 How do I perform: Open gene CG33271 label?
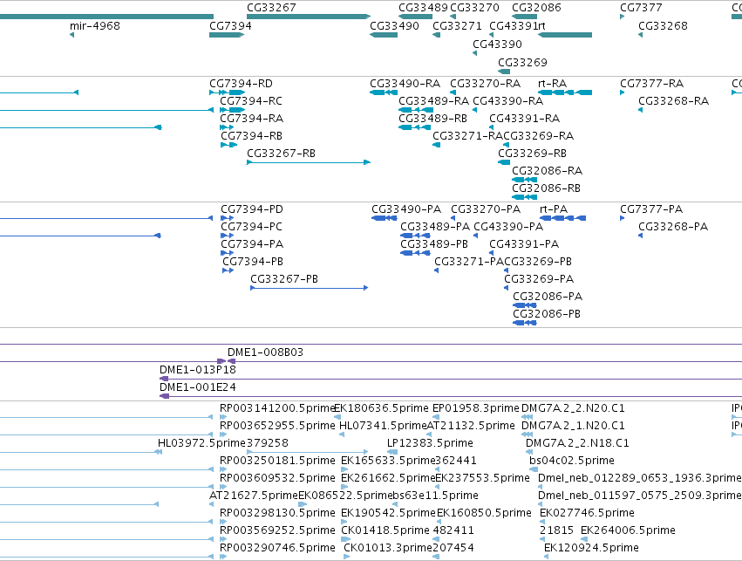[457, 26]
